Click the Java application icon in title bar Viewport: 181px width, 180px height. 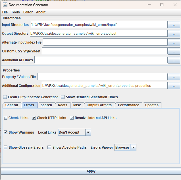tap(5, 5)
